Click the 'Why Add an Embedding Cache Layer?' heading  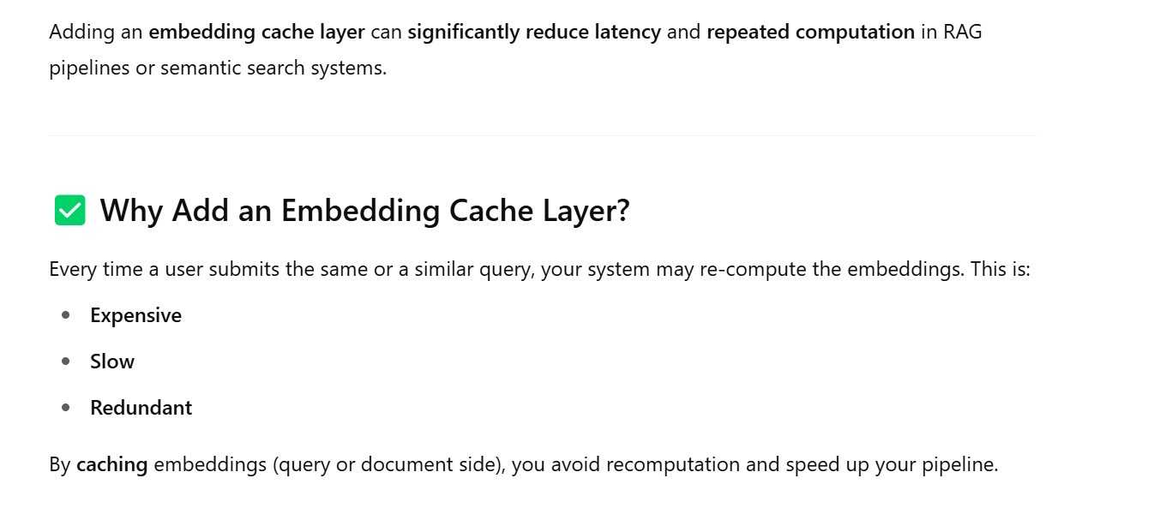(x=364, y=211)
